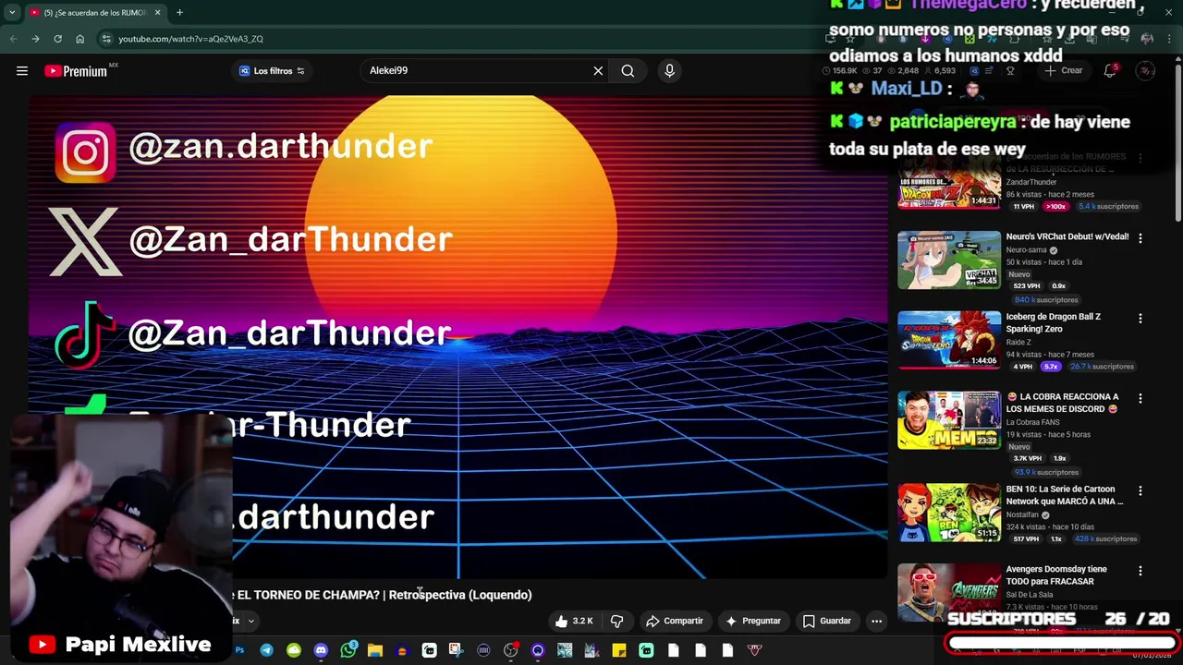Viewport: 1183px width, 665px height.
Task: Dislike the video with thumbs down
Action: (x=616, y=621)
